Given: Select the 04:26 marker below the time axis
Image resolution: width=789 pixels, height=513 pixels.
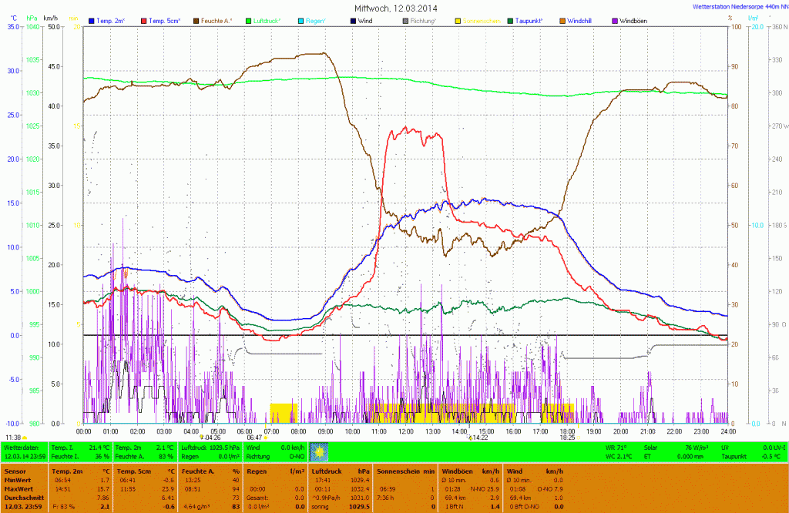Looking at the screenshot, I should pos(211,438).
